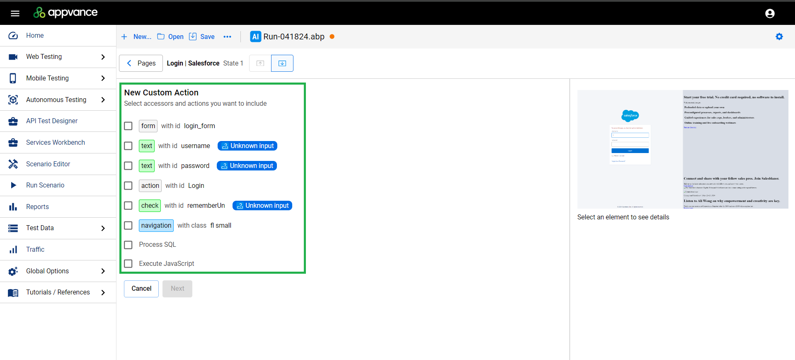Click the Traffic signal bars icon

(x=13, y=250)
